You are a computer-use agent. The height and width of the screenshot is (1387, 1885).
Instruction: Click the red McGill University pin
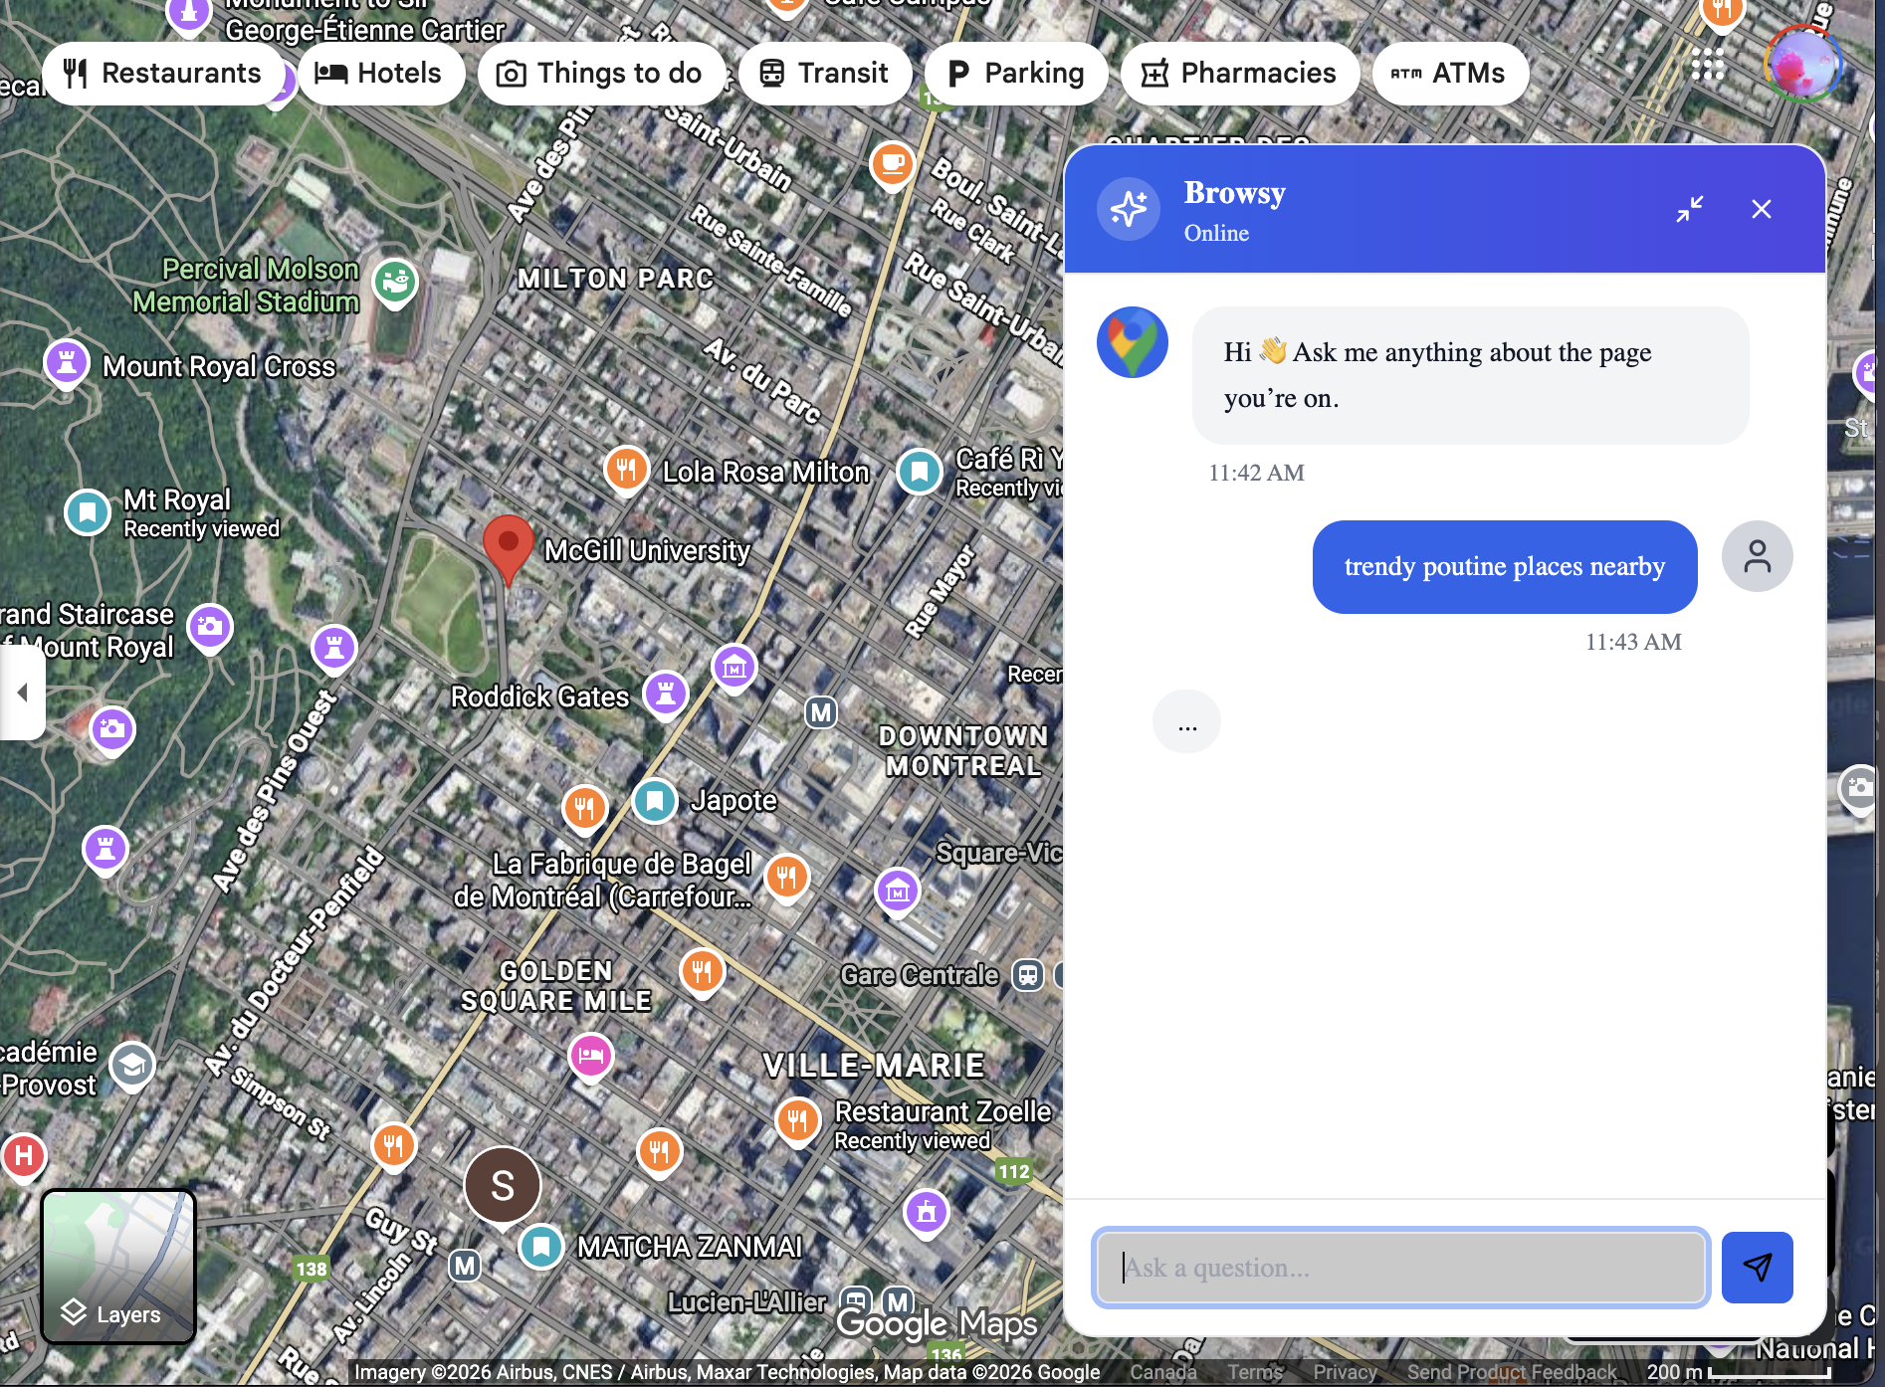(x=508, y=550)
